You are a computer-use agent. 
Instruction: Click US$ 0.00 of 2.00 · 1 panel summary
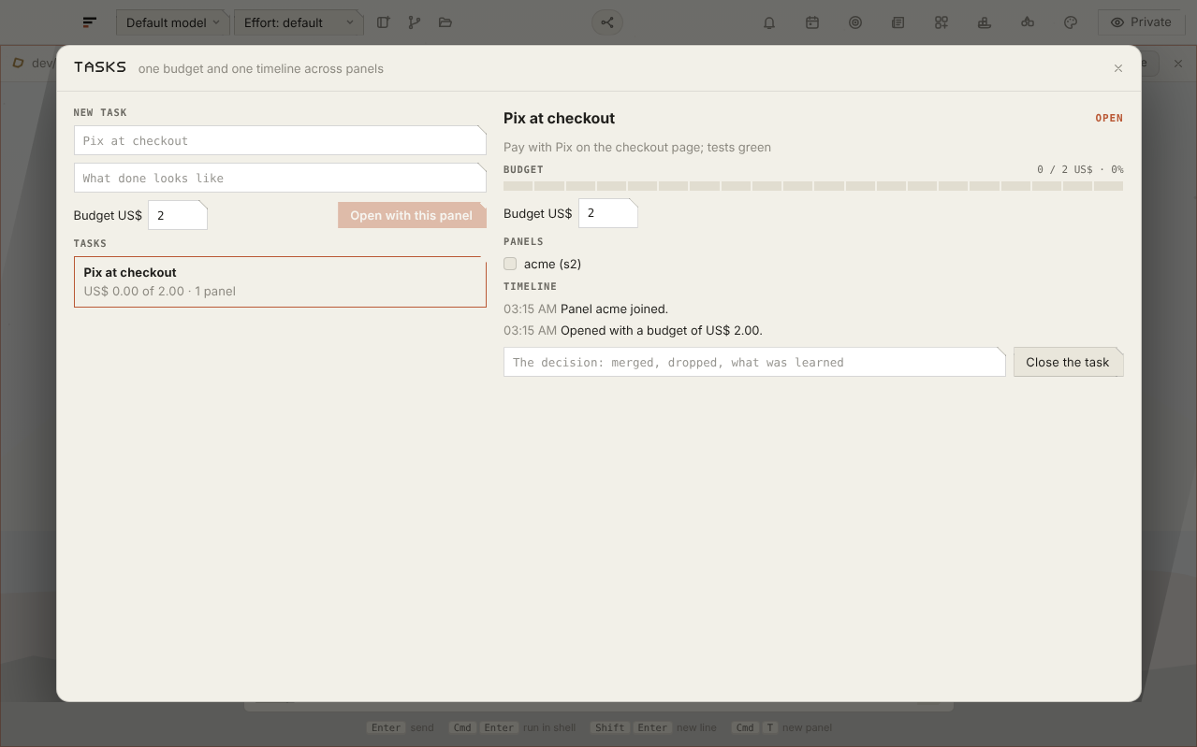coord(160,291)
